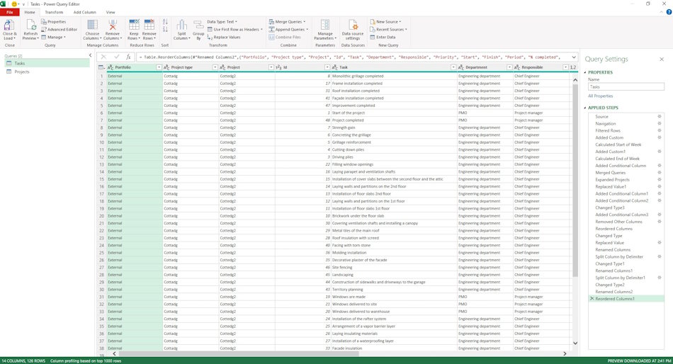Open the Project type column filter dropdown
The height and width of the screenshot is (364, 673).
(x=215, y=67)
